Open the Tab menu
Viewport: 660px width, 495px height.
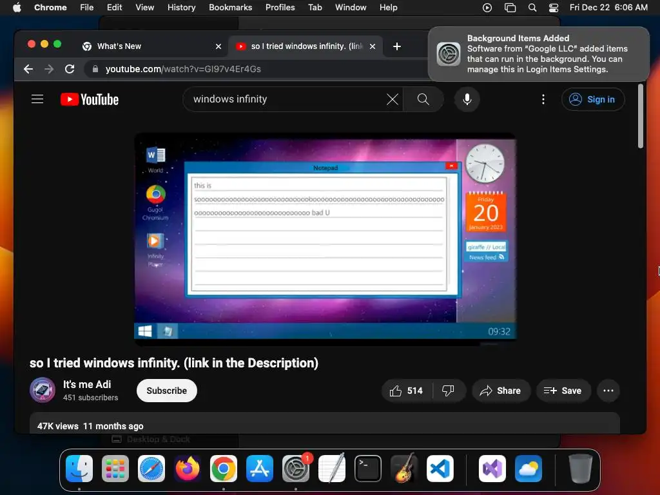[x=315, y=8]
